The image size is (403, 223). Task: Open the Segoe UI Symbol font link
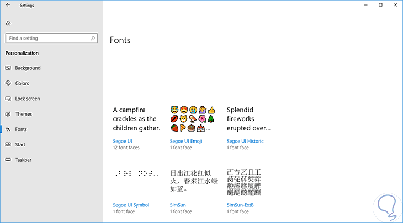131,205
